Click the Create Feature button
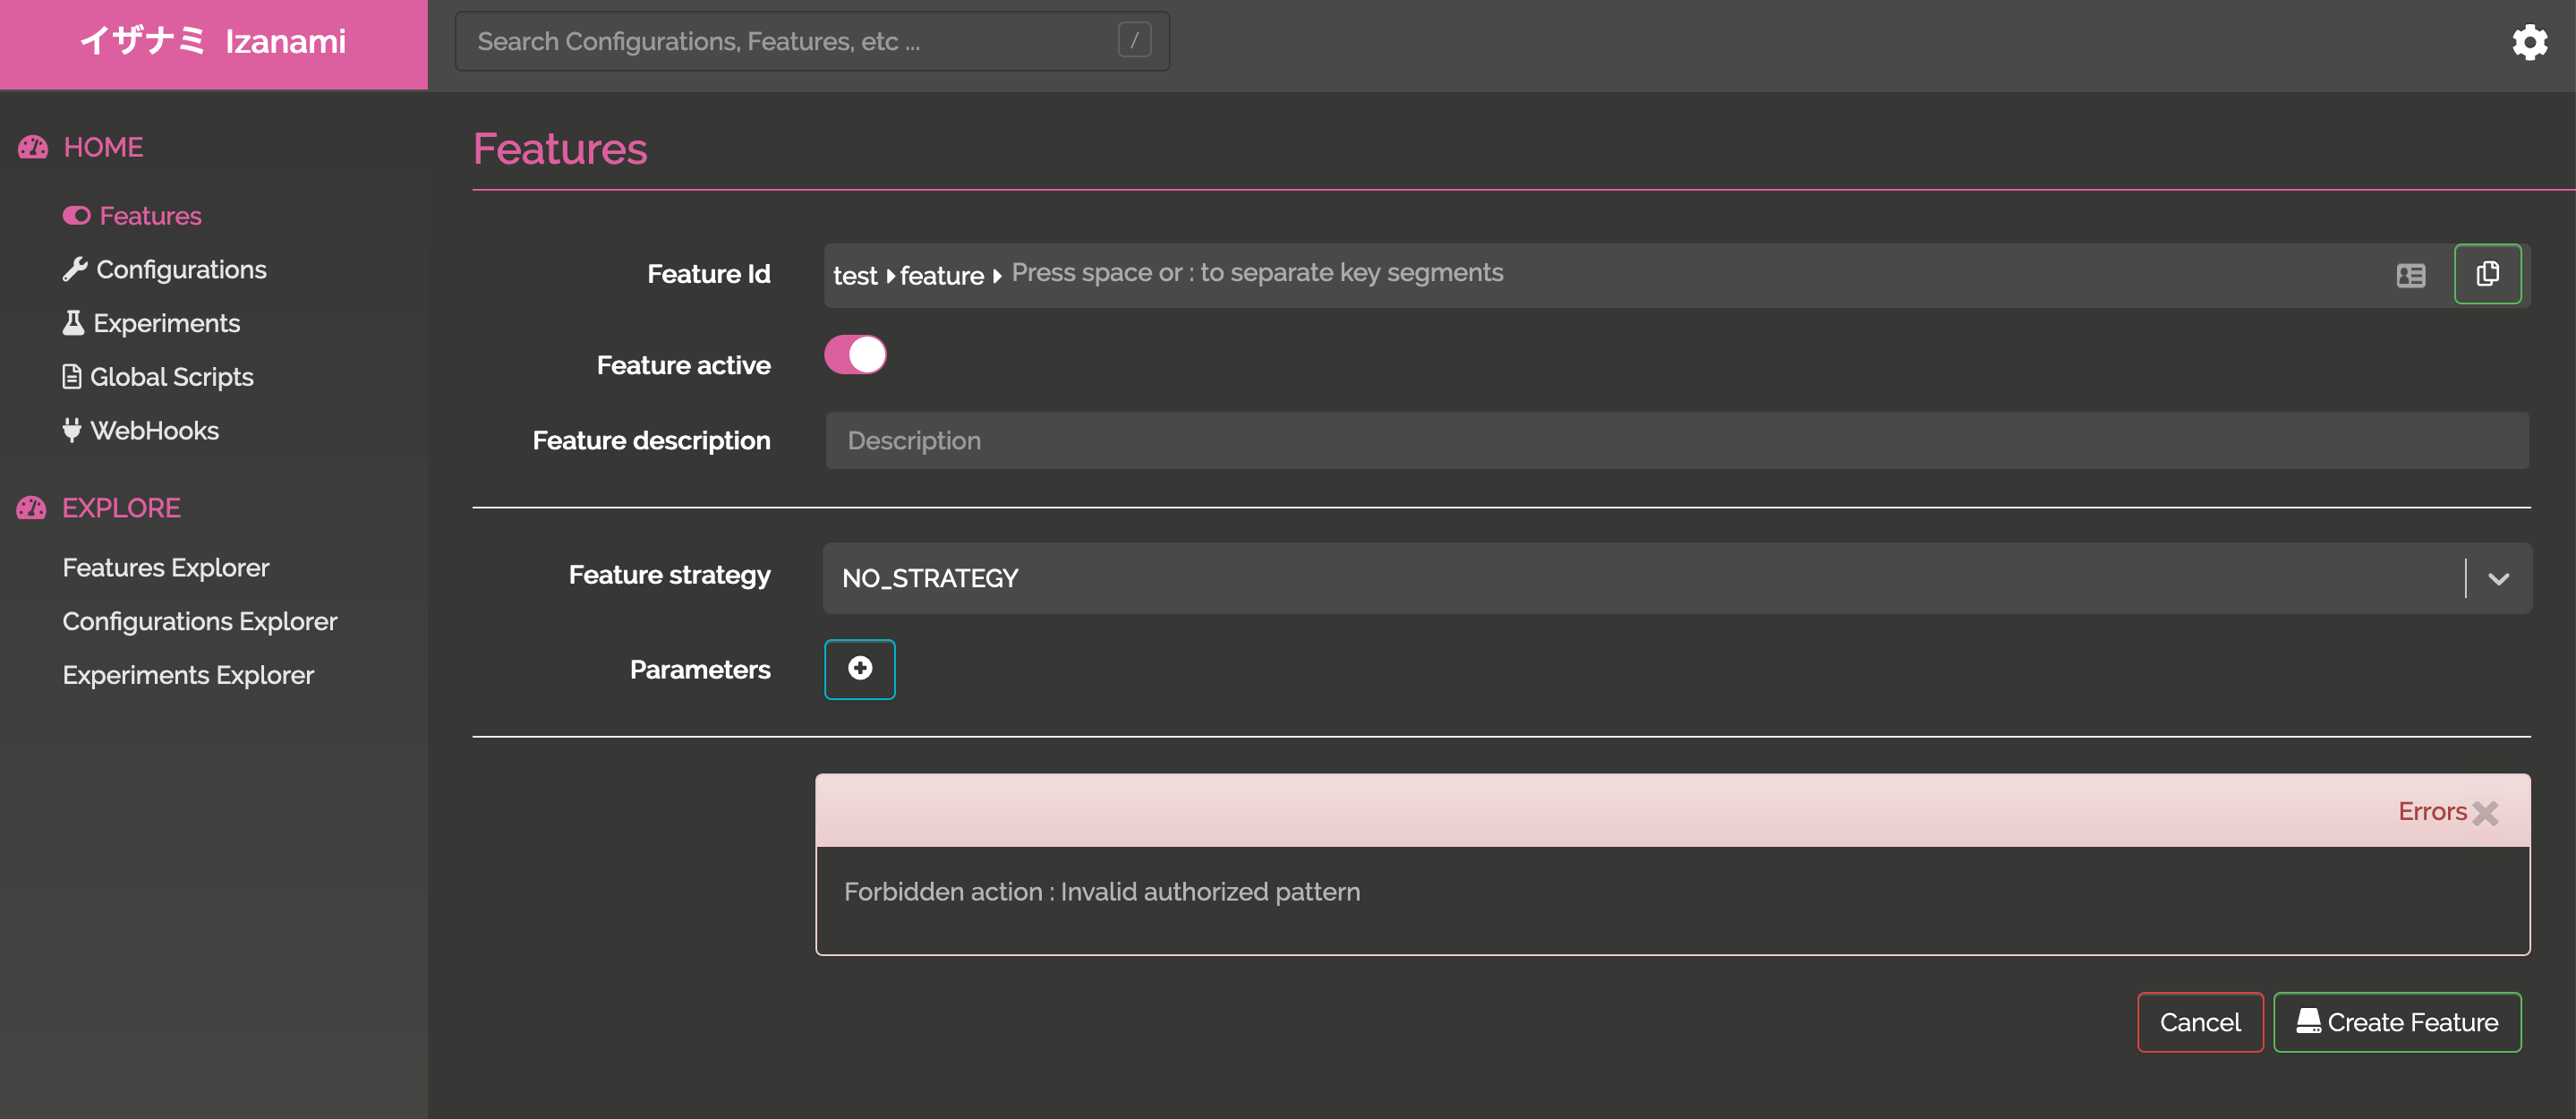 tap(2397, 1022)
